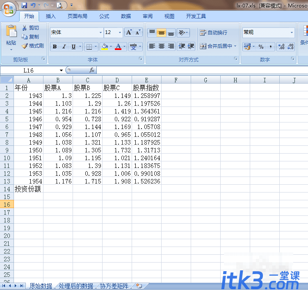308x290 pixels.
Task: Switch to the 审阅 tab
Action: (148, 16)
